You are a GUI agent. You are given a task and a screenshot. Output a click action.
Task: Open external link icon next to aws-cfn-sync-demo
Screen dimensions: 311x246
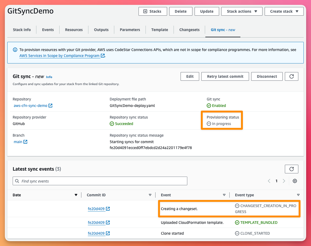[x=51, y=106]
